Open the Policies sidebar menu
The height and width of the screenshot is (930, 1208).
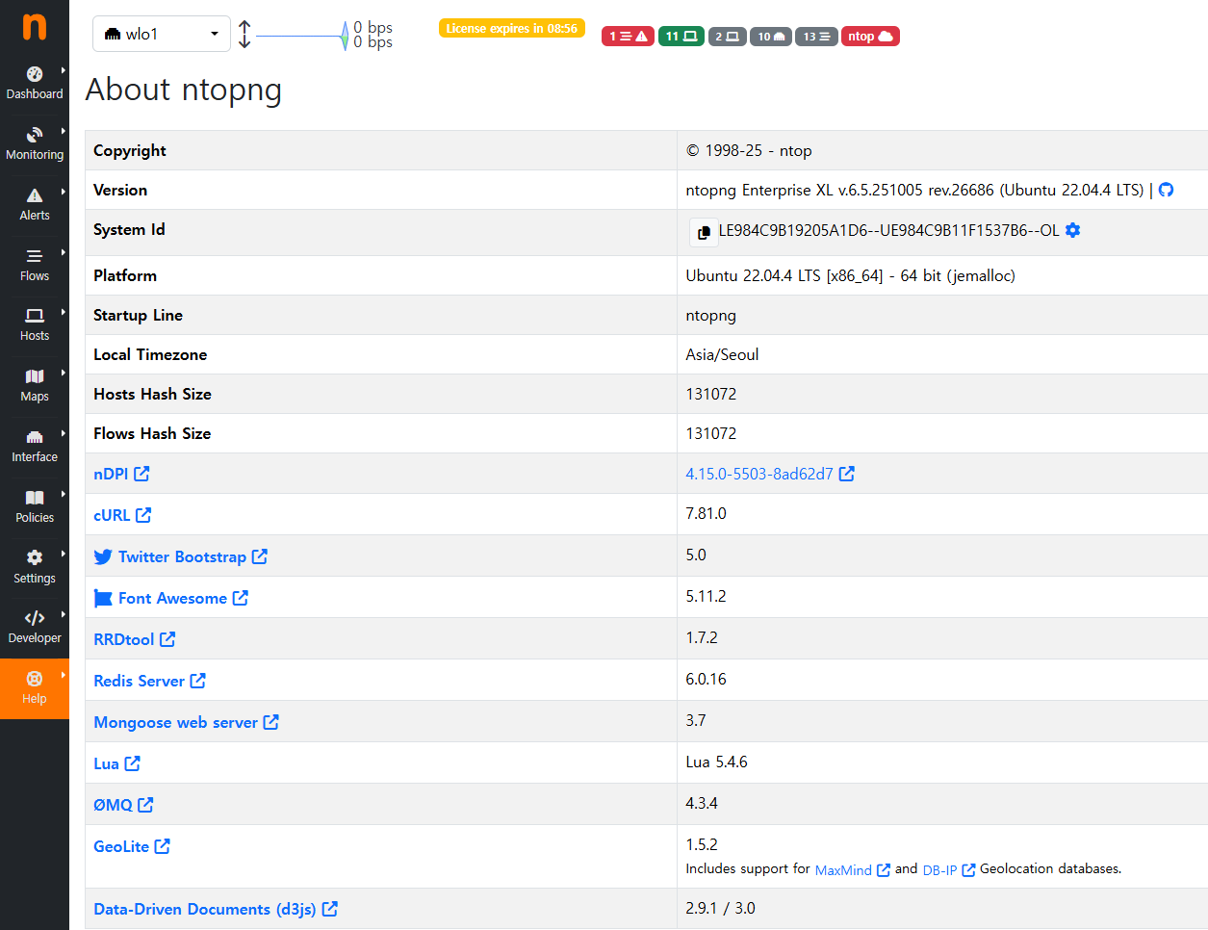coord(35,507)
